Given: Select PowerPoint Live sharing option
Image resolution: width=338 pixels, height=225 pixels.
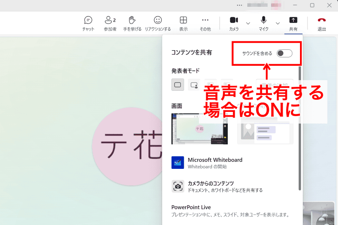Looking at the screenshot, I should point(191,207).
